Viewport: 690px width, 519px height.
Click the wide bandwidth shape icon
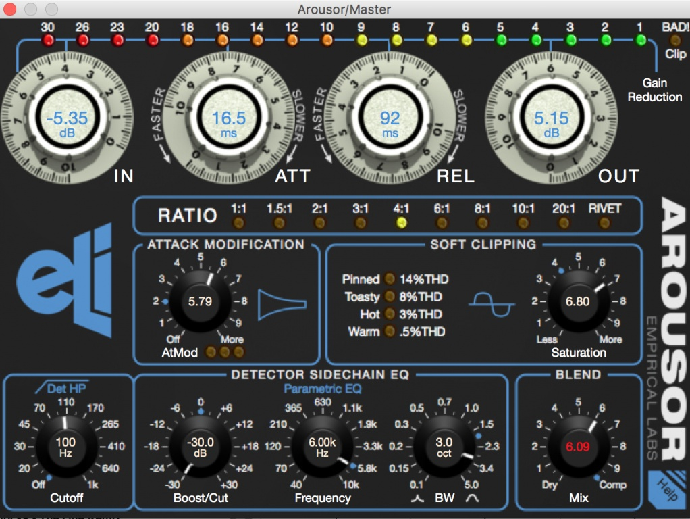pyautogui.click(x=472, y=498)
